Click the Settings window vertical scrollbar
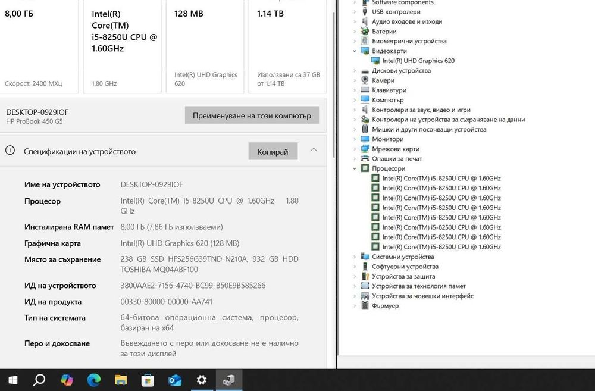The image size is (595, 391). [x=334, y=86]
